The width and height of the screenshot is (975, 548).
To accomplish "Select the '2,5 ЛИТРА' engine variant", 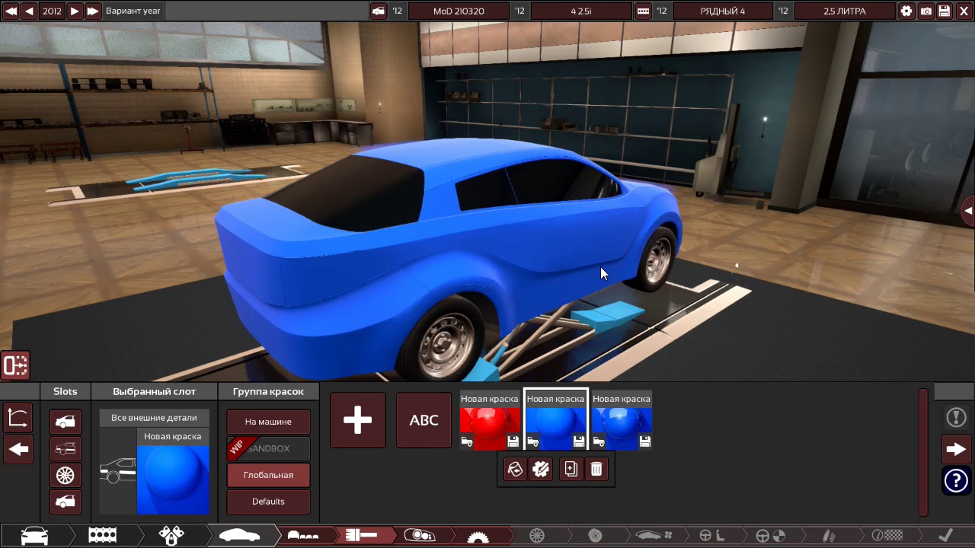I will point(845,11).
